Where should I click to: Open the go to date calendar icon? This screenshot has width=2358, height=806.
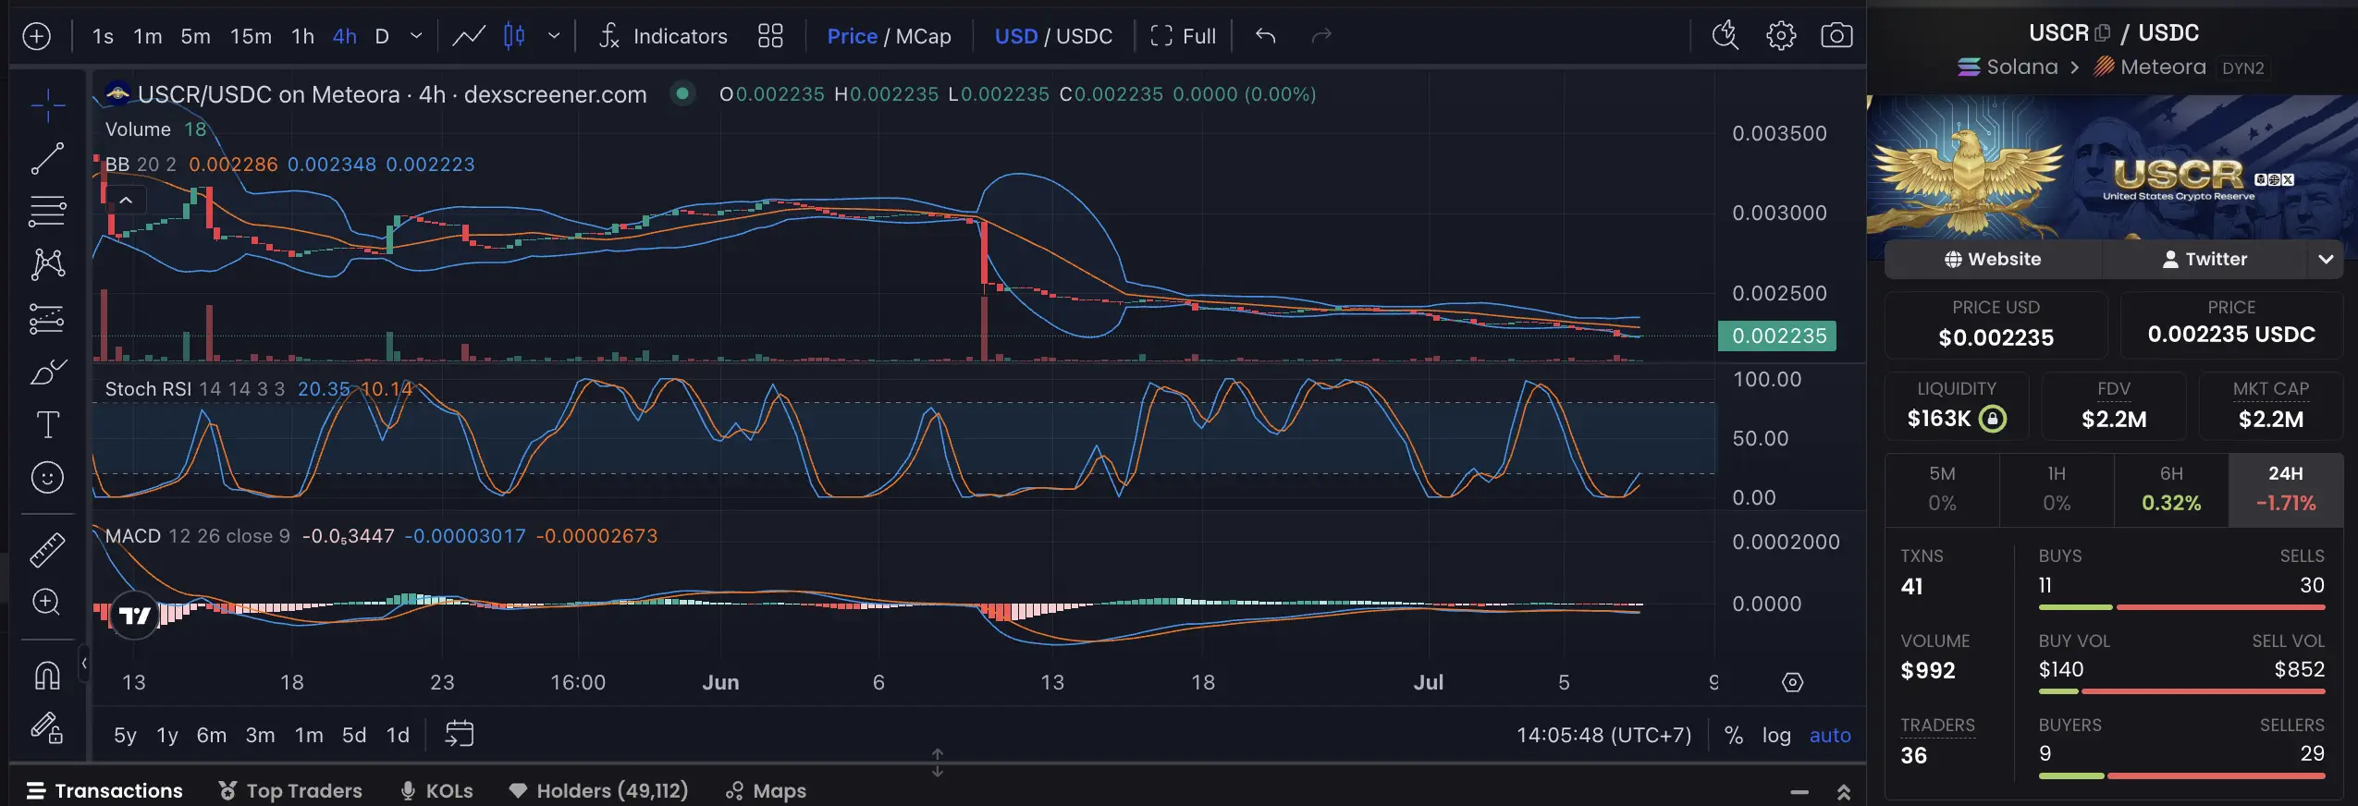tap(460, 734)
